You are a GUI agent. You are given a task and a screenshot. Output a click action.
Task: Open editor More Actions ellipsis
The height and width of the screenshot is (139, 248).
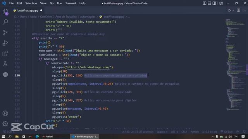click(x=244, y=10)
